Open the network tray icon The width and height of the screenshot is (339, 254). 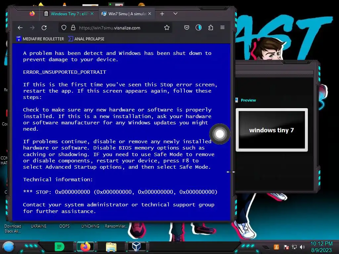point(294,247)
